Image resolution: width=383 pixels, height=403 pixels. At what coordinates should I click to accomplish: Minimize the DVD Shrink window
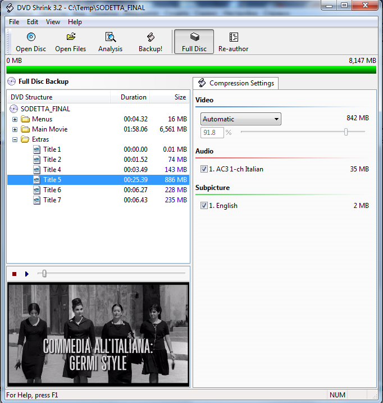[329, 6]
